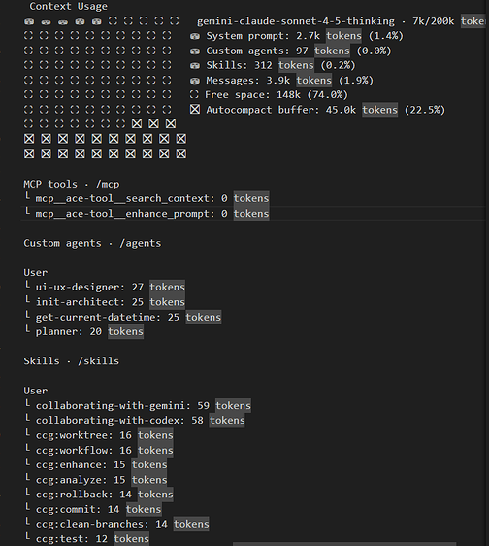Select the get-current-datetime agent row

(x=122, y=317)
